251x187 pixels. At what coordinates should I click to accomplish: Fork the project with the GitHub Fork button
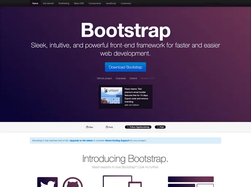click(x=109, y=127)
